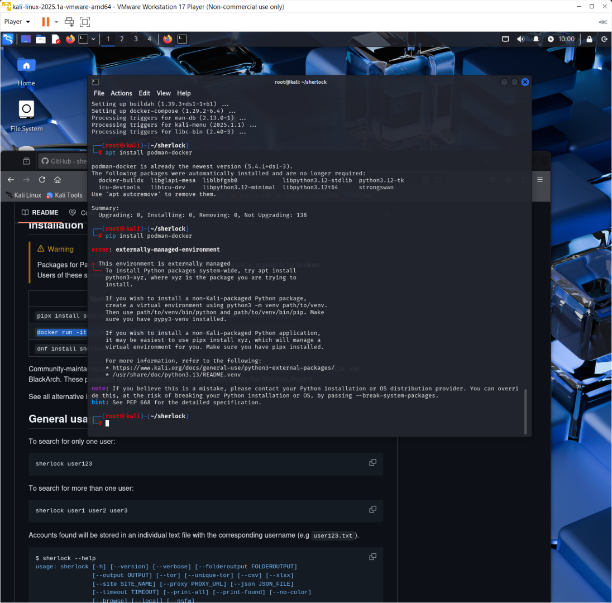Launch the text editor from the Kali panel
This screenshot has height=603, width=612.
click(x=55, y=39)
